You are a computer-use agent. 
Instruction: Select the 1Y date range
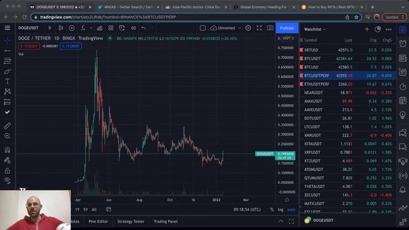pos(77,210)
